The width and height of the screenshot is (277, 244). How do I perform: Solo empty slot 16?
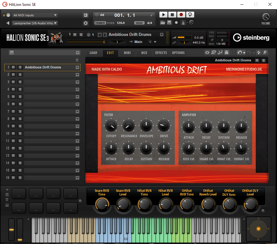(20, 178)
